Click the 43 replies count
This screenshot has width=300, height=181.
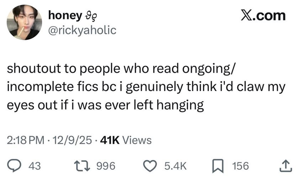tap(34, 166)
